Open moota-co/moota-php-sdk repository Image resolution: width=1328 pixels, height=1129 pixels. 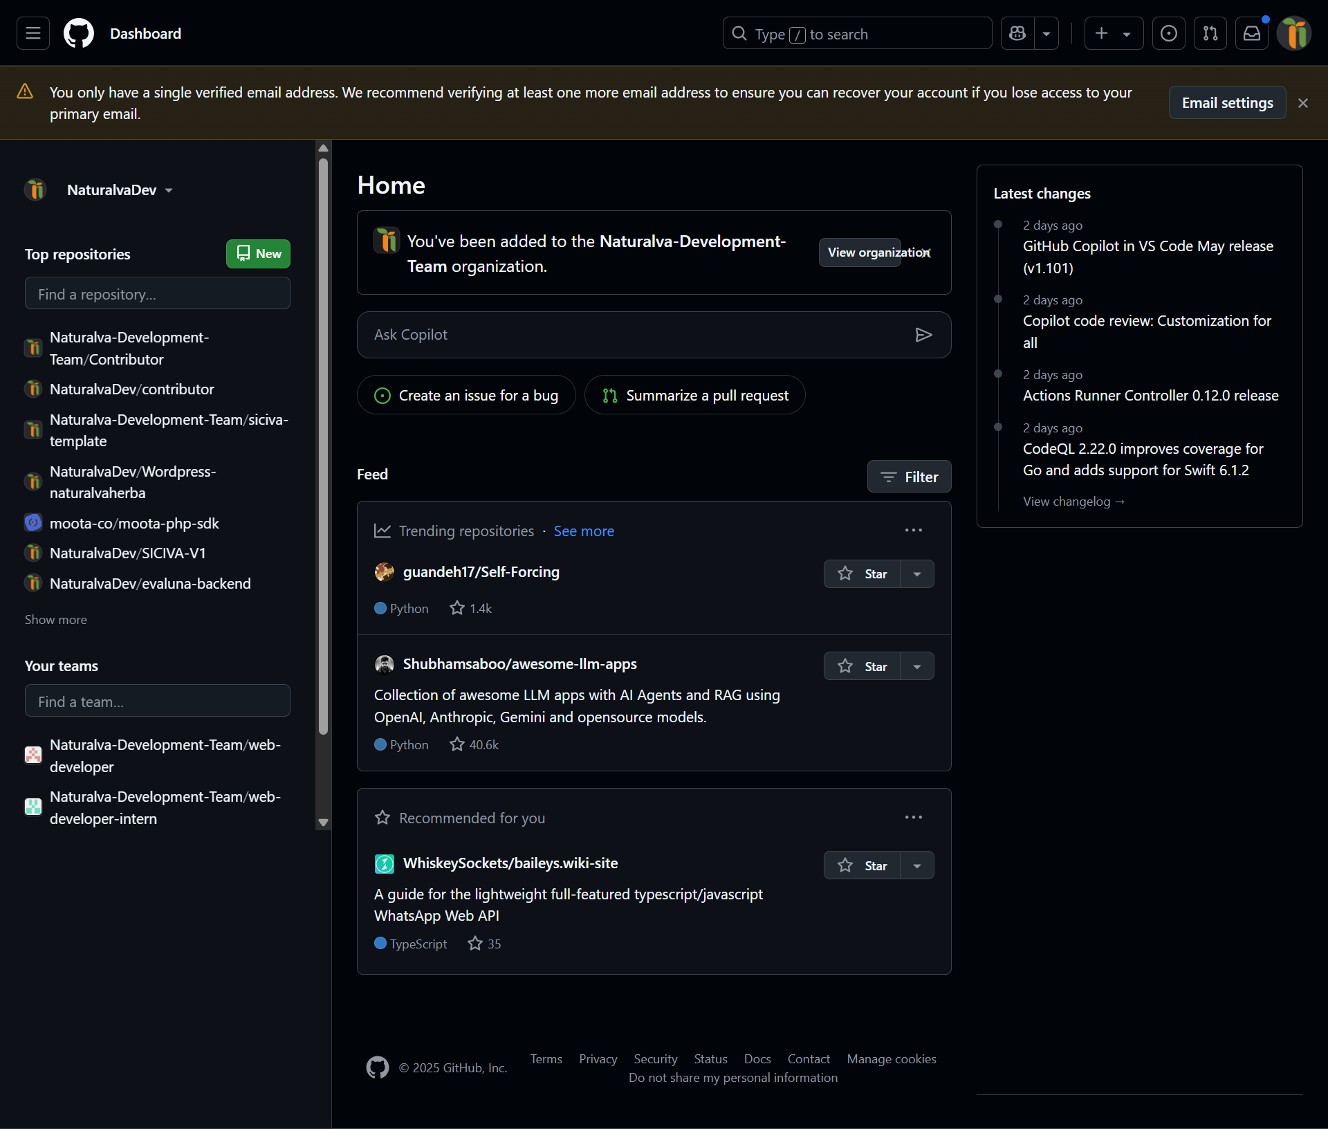(134, 523)
